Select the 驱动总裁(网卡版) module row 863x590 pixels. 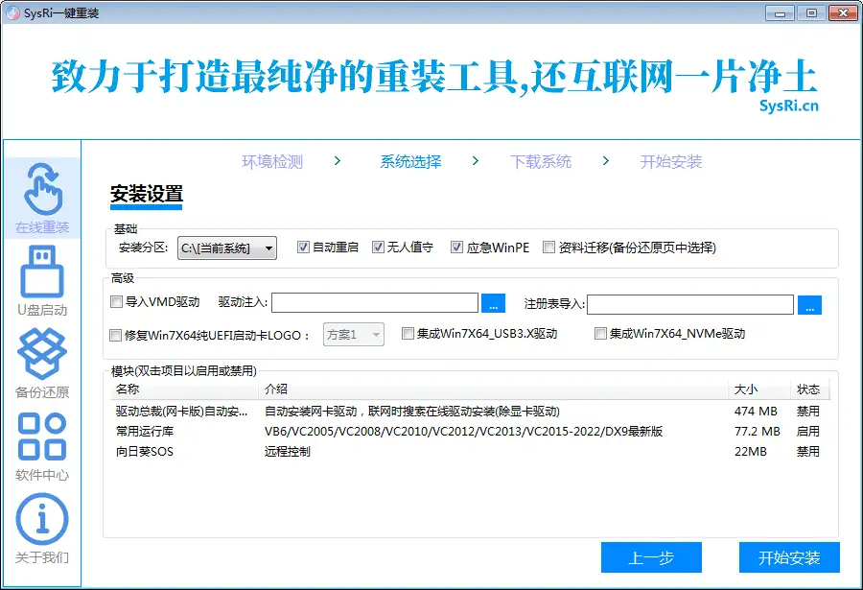pos(470,411)
